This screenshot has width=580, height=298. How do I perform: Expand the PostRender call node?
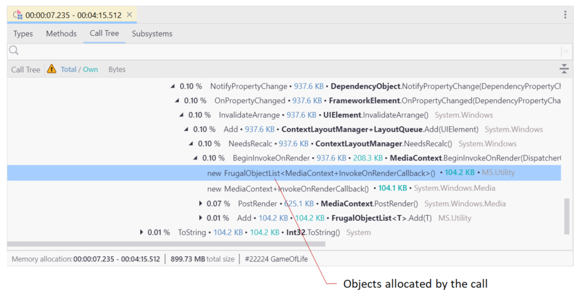tap(201, 203)
